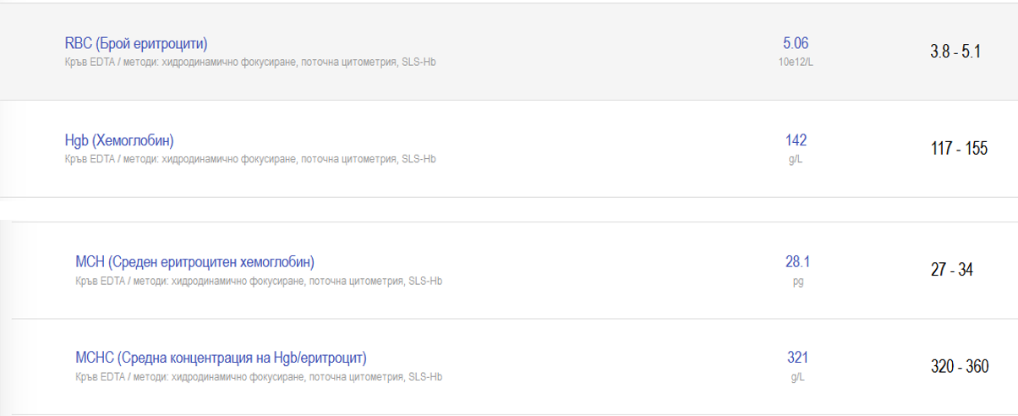Click the hemoglobin result value 142
This screenshot has height=416, width=1018.
pos(796,140)
